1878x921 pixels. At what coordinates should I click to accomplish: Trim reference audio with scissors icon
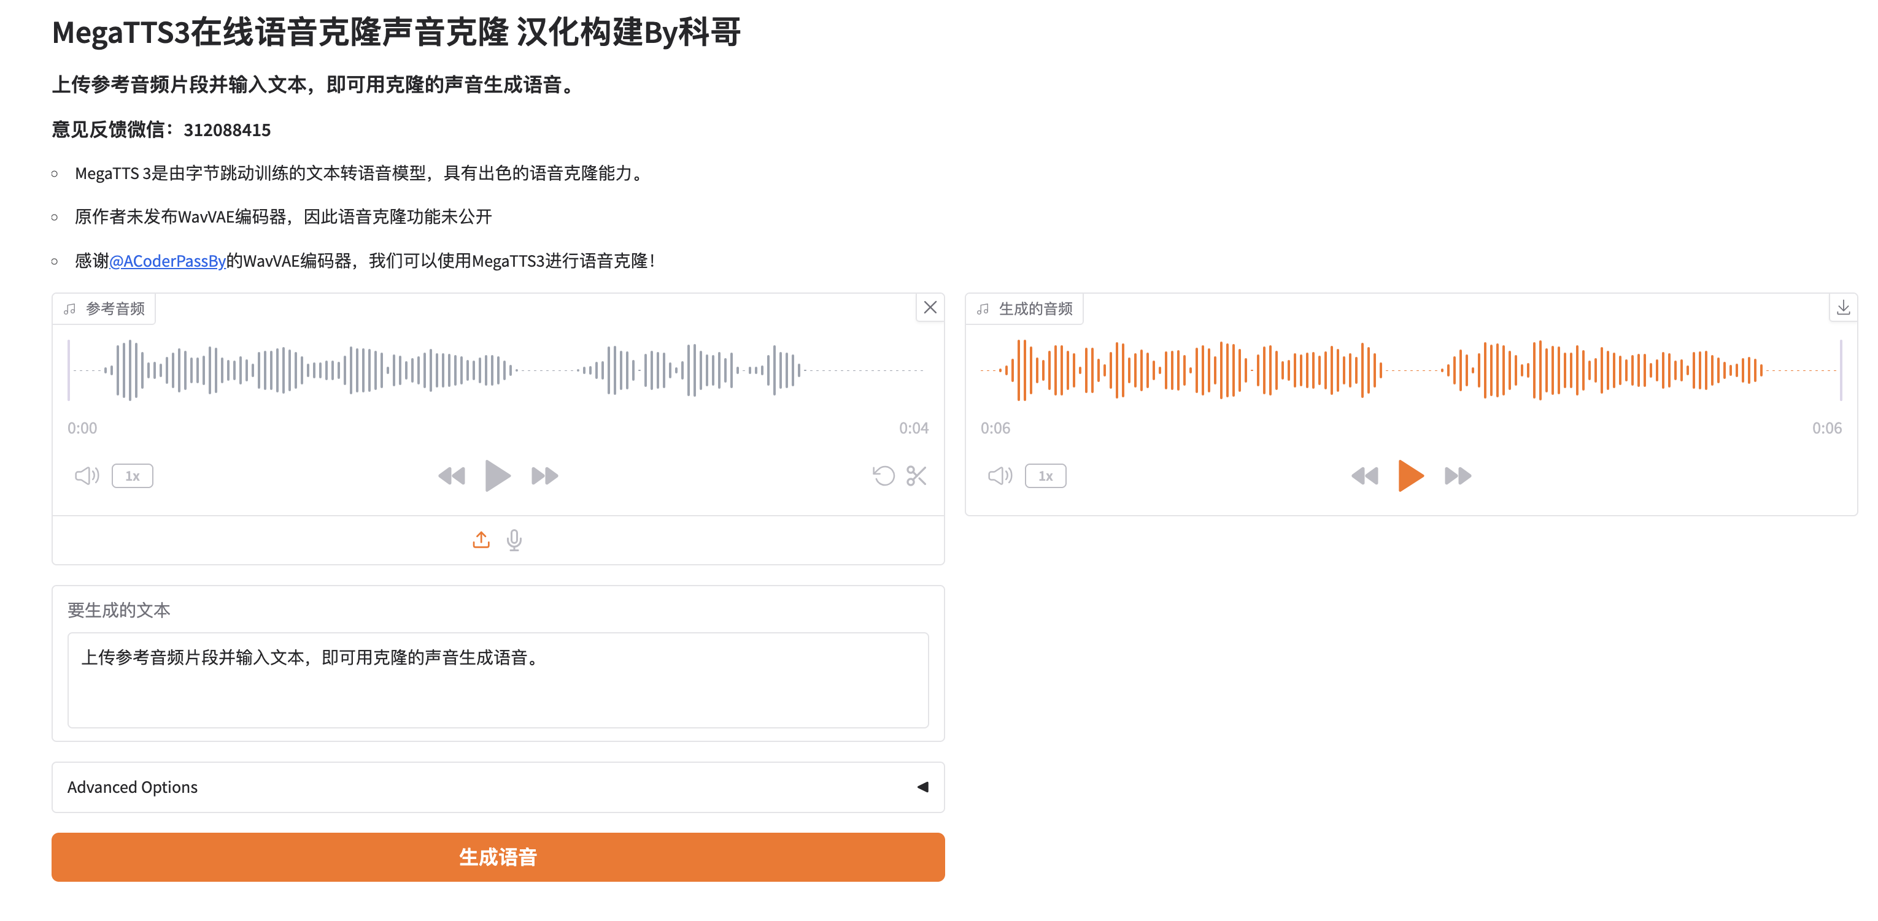916,476
